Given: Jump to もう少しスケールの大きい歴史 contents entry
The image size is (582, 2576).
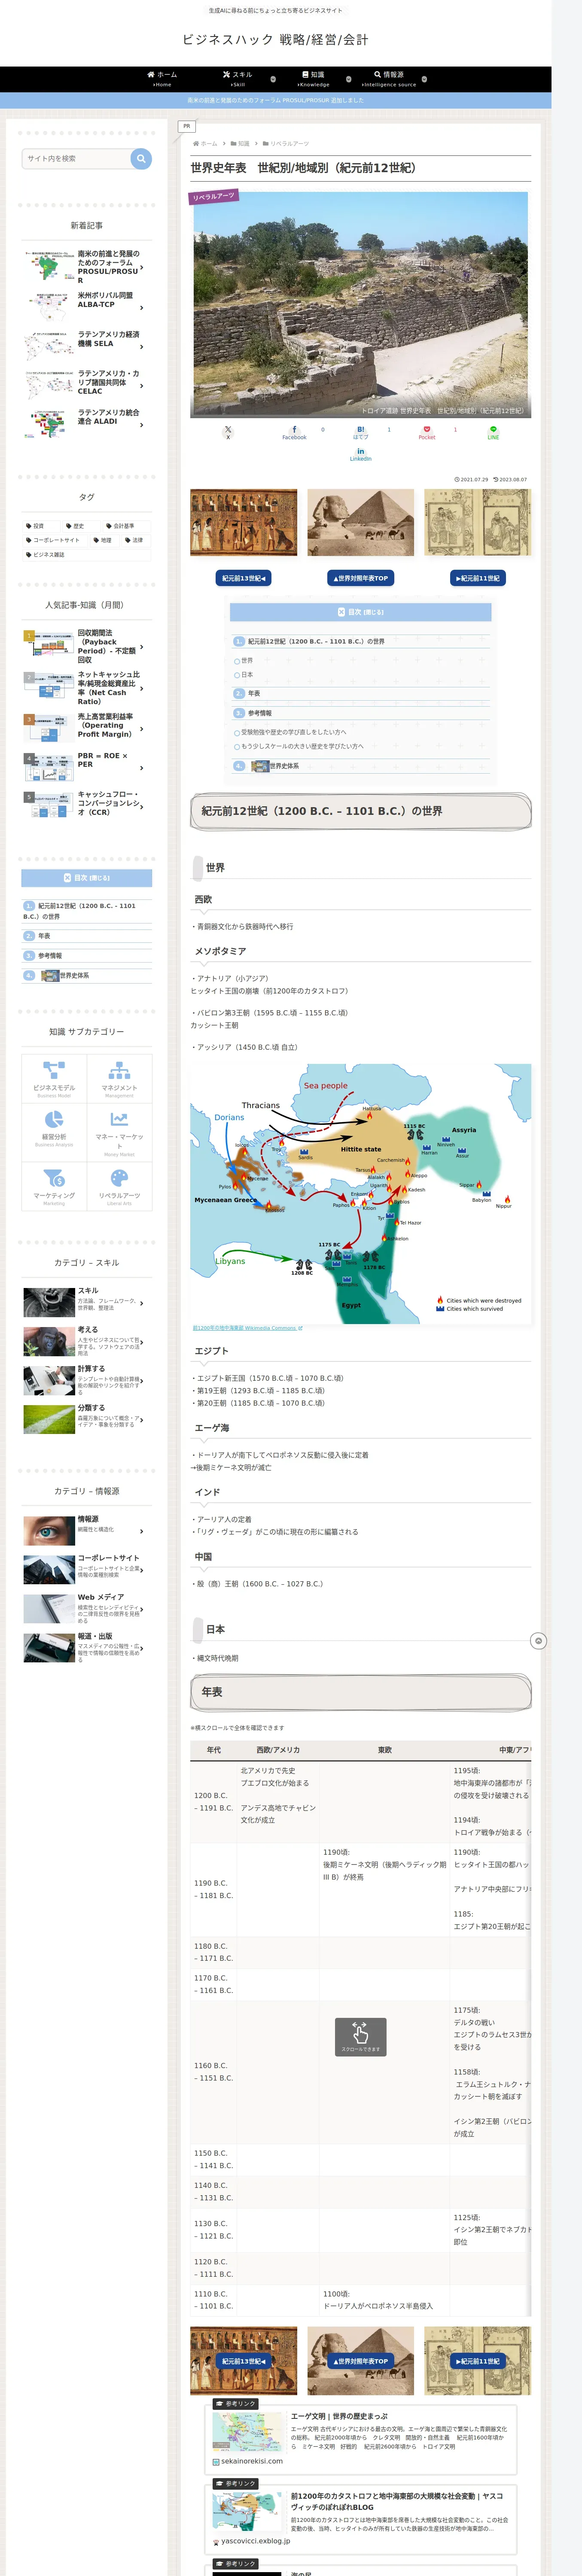Looking at the screenshot, I should click(302, 746).
